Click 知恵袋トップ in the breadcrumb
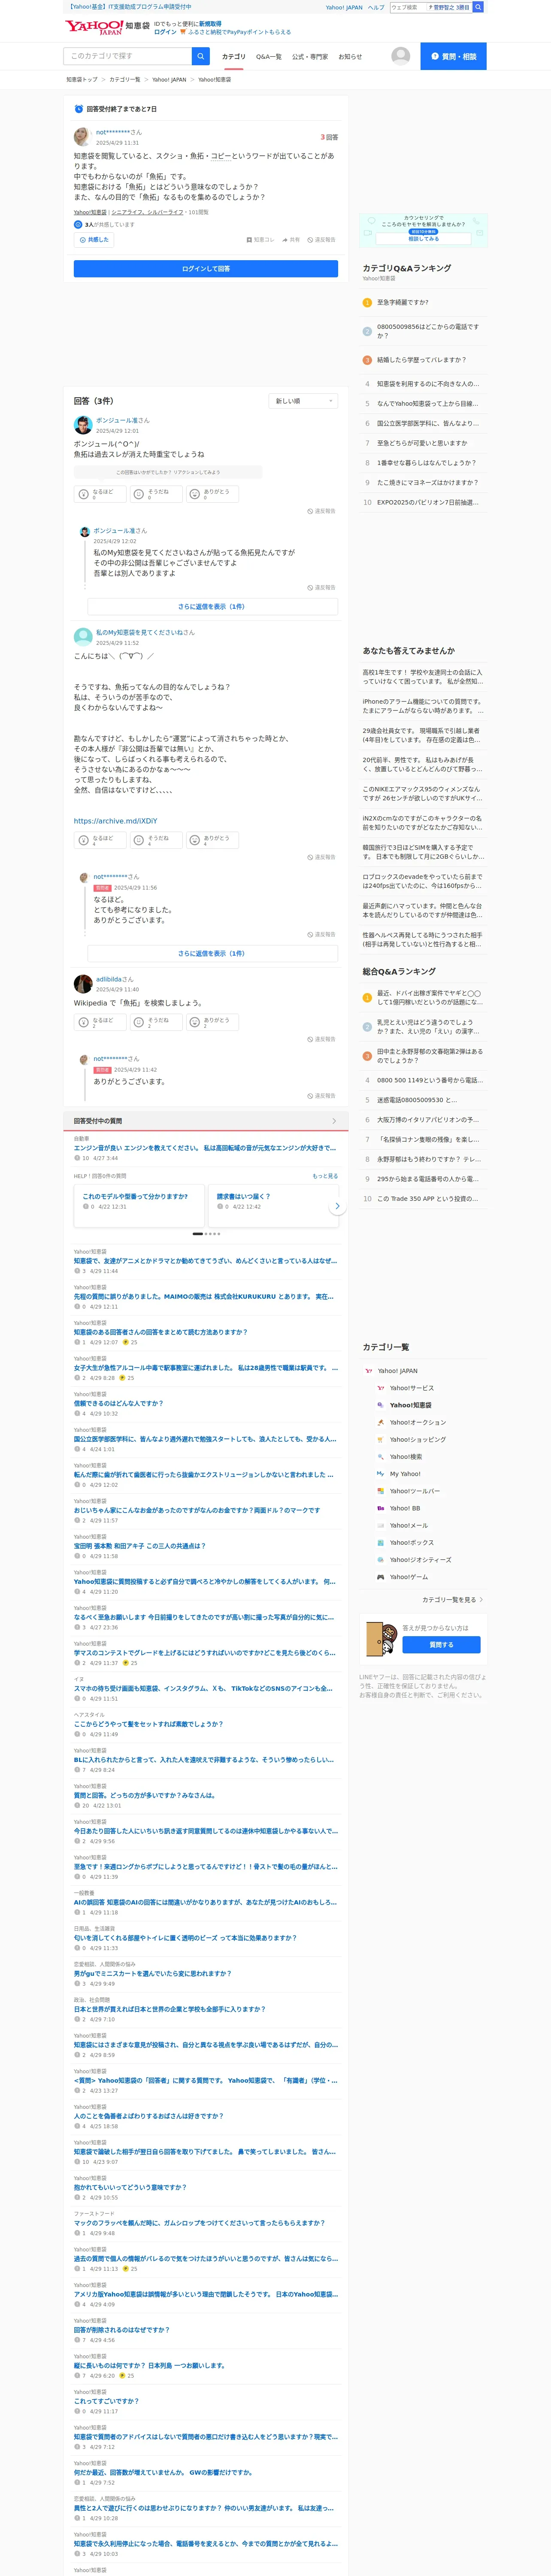The image size is (551, 2576). click(82, 79)
